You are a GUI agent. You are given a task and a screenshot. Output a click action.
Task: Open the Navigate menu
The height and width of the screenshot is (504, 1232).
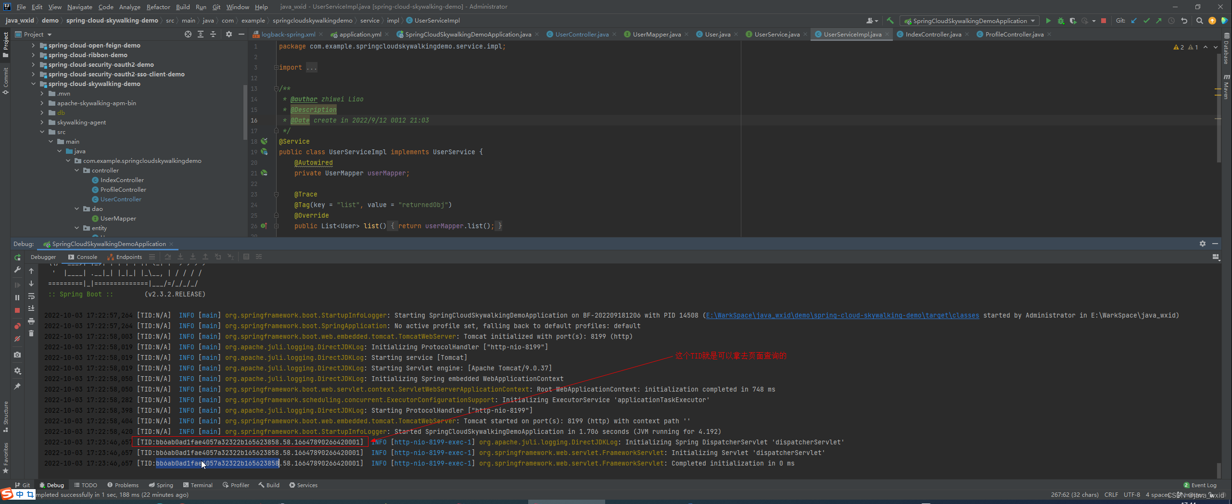(x=79, y=7)
